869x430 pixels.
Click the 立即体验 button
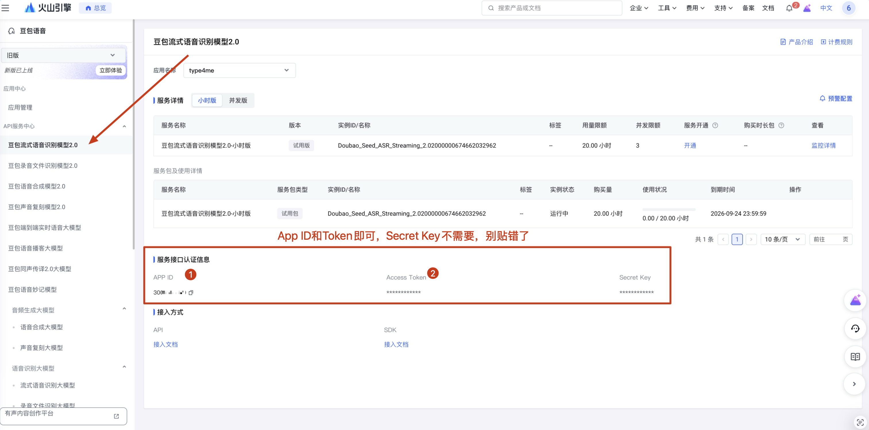[x=111, y=70]
